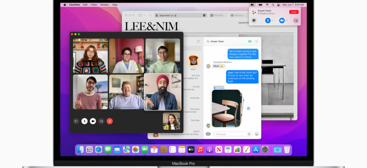Toggle Safari sidebar button
This screenshot has width=367, height=168.
(x=140, y=15)
